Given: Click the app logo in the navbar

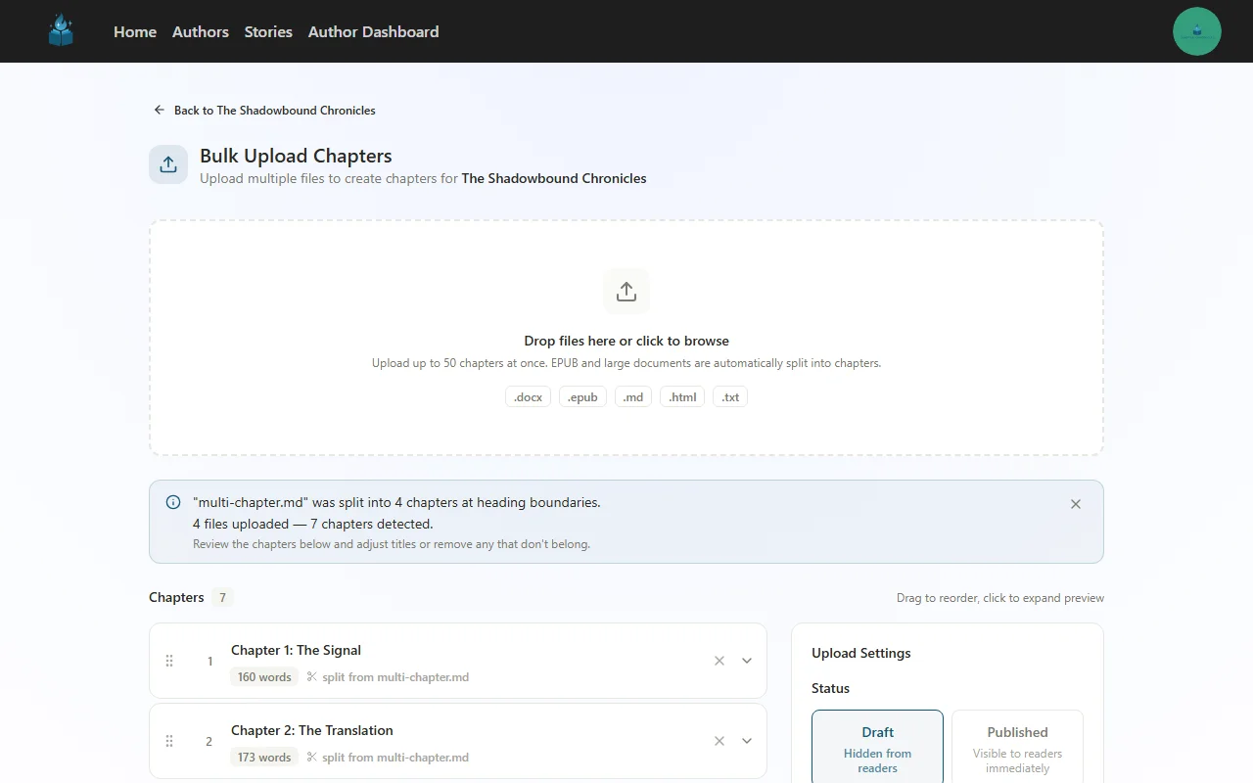Looking at the screenshot, I should [x=61, y=30].
